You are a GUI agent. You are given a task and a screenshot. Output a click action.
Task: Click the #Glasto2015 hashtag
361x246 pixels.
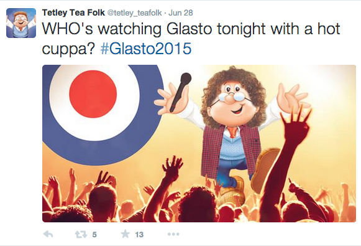point(146,49)
